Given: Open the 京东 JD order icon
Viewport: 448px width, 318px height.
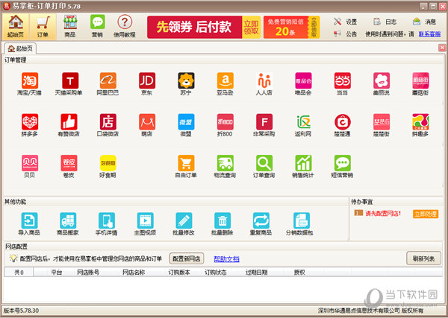Looking at the screenshot, I should pyautogui.click(x=147, y=80).
